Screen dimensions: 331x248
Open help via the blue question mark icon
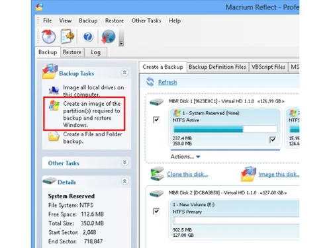[88, 36]
